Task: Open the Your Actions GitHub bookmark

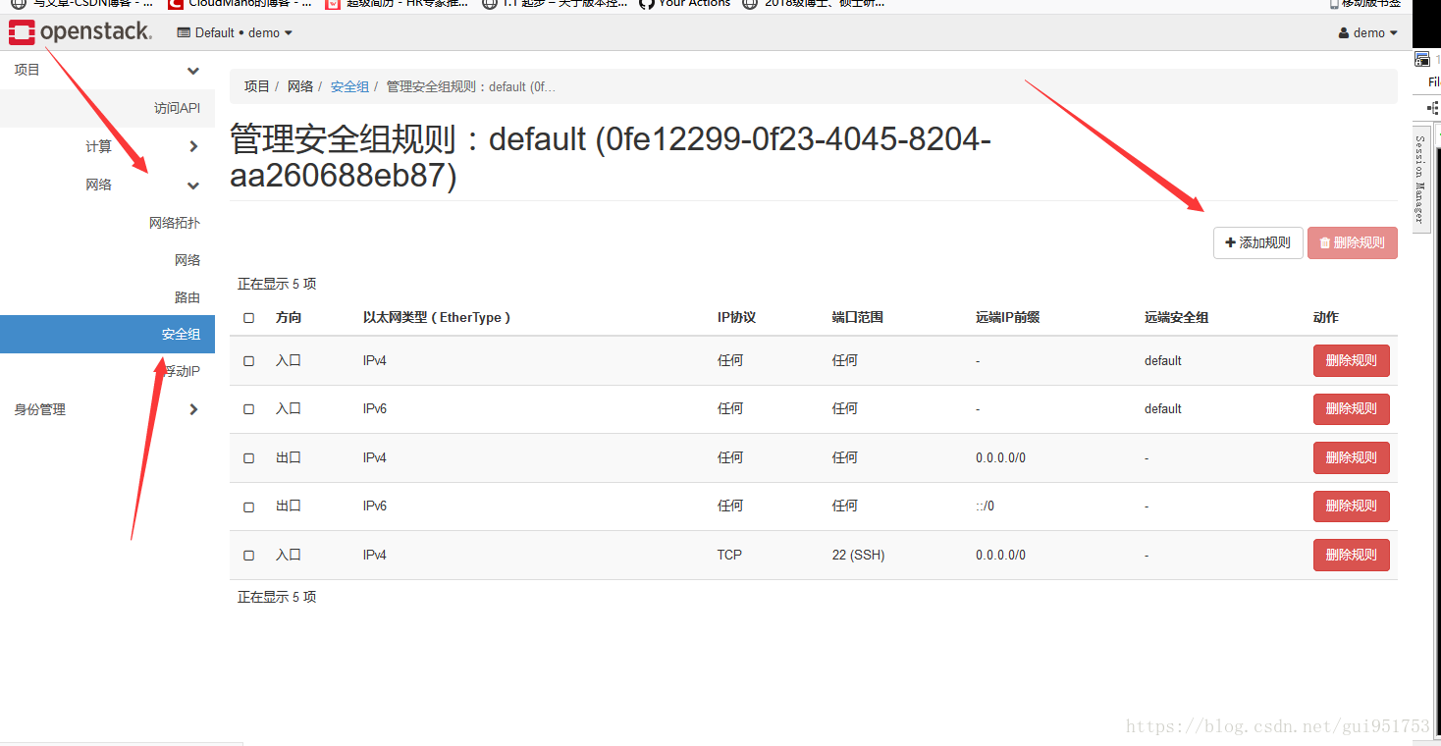Action: (x=684, y=4)
